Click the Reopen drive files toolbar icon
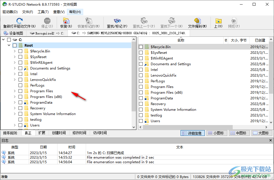The height and width of the screenshot is (180, 274). click(19, 21)
